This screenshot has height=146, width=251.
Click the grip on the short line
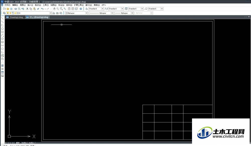(x=61, y=25)
